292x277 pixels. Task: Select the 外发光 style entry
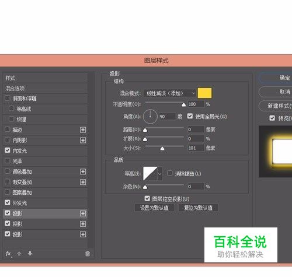pyautogui.click(x=45, y=203)
